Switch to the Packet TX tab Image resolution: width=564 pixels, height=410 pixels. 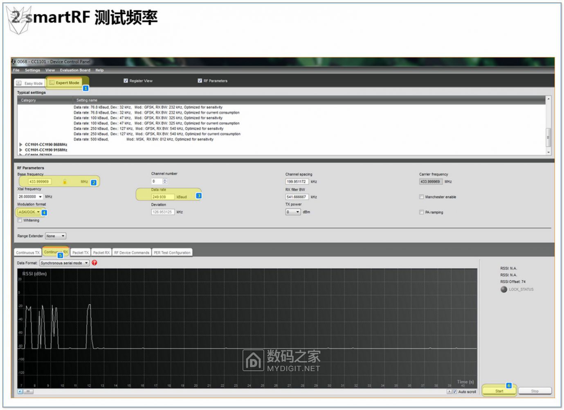tap(80, 252)
